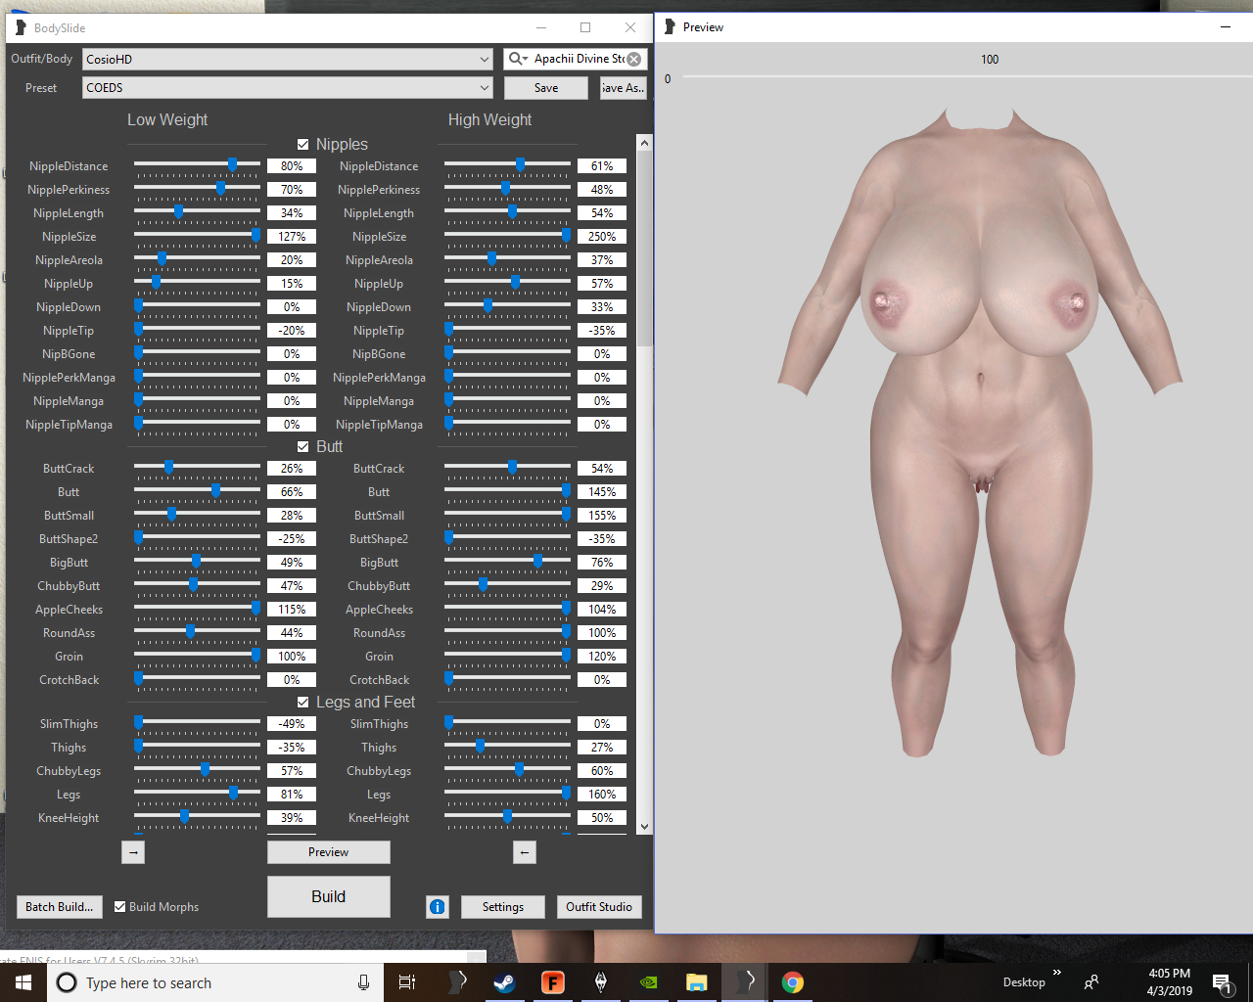The image size is (1253, 1002).
Task: Open the Preset COEDS dropdown
Action: (x=288, y=88)
